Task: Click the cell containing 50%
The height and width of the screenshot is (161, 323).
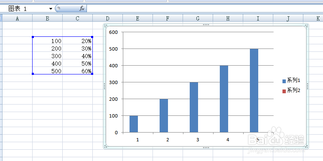Action: [x=77, y=63]
